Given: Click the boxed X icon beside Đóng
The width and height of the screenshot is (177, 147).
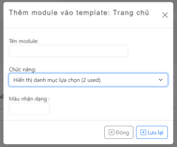Looking at the screenshot, I should pos(112,132).
